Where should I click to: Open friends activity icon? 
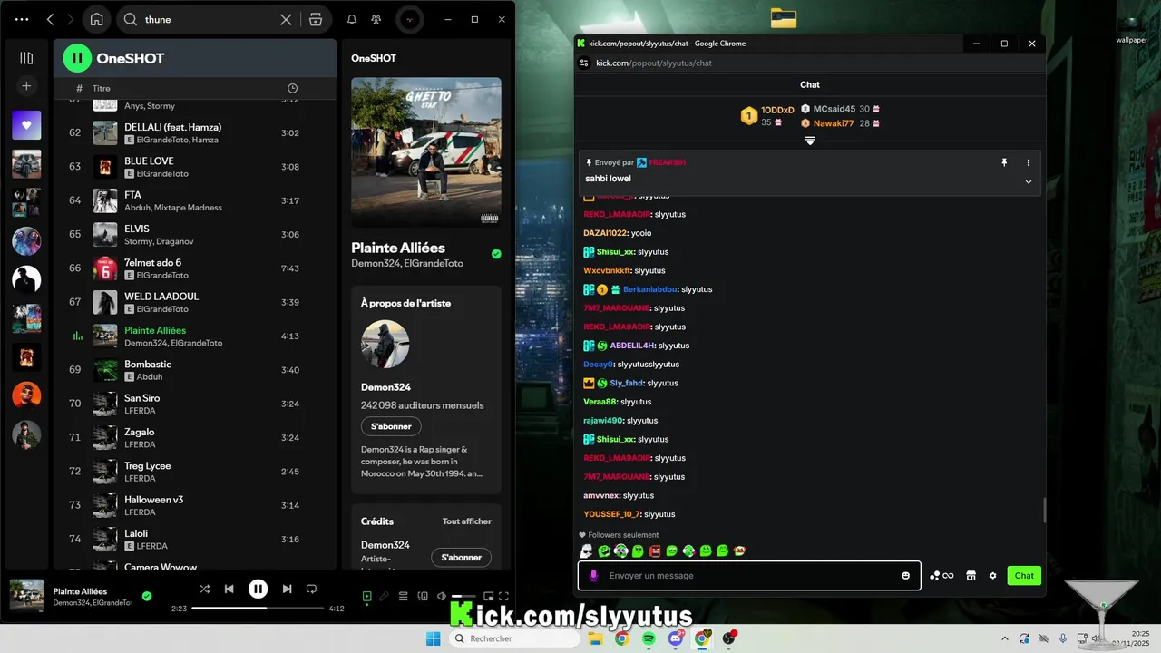(376, 19)
